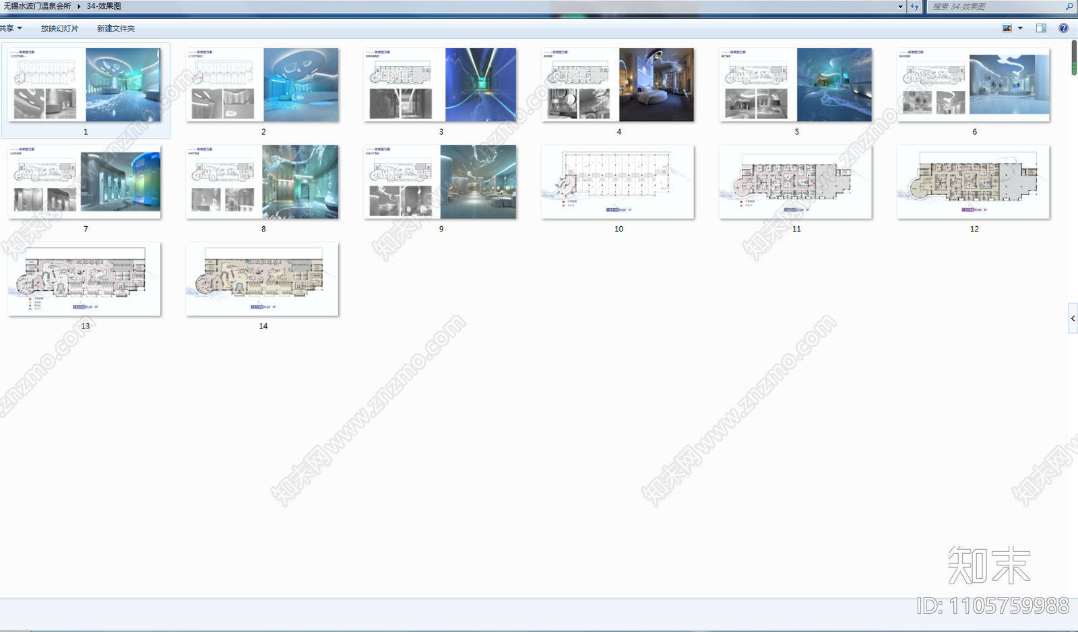Expand the breadcrumb arrow before 34-效果图

(x=79, y=6)
